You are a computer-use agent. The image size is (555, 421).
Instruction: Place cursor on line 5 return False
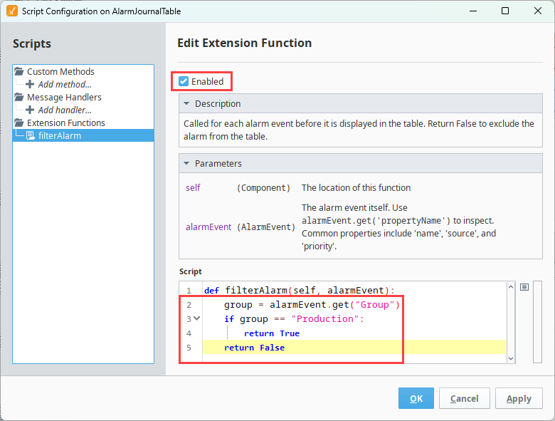point(254,348)
